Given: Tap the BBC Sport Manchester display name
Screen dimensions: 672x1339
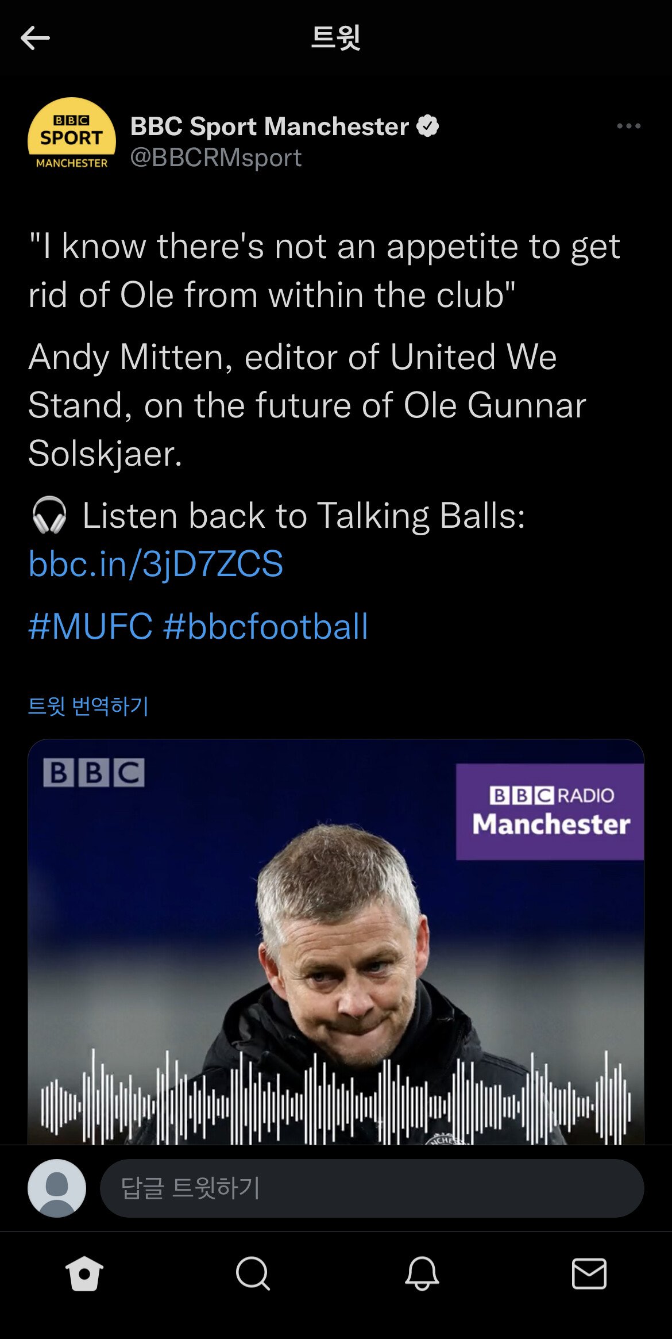Looking at the screenshot, I should 269,126.
